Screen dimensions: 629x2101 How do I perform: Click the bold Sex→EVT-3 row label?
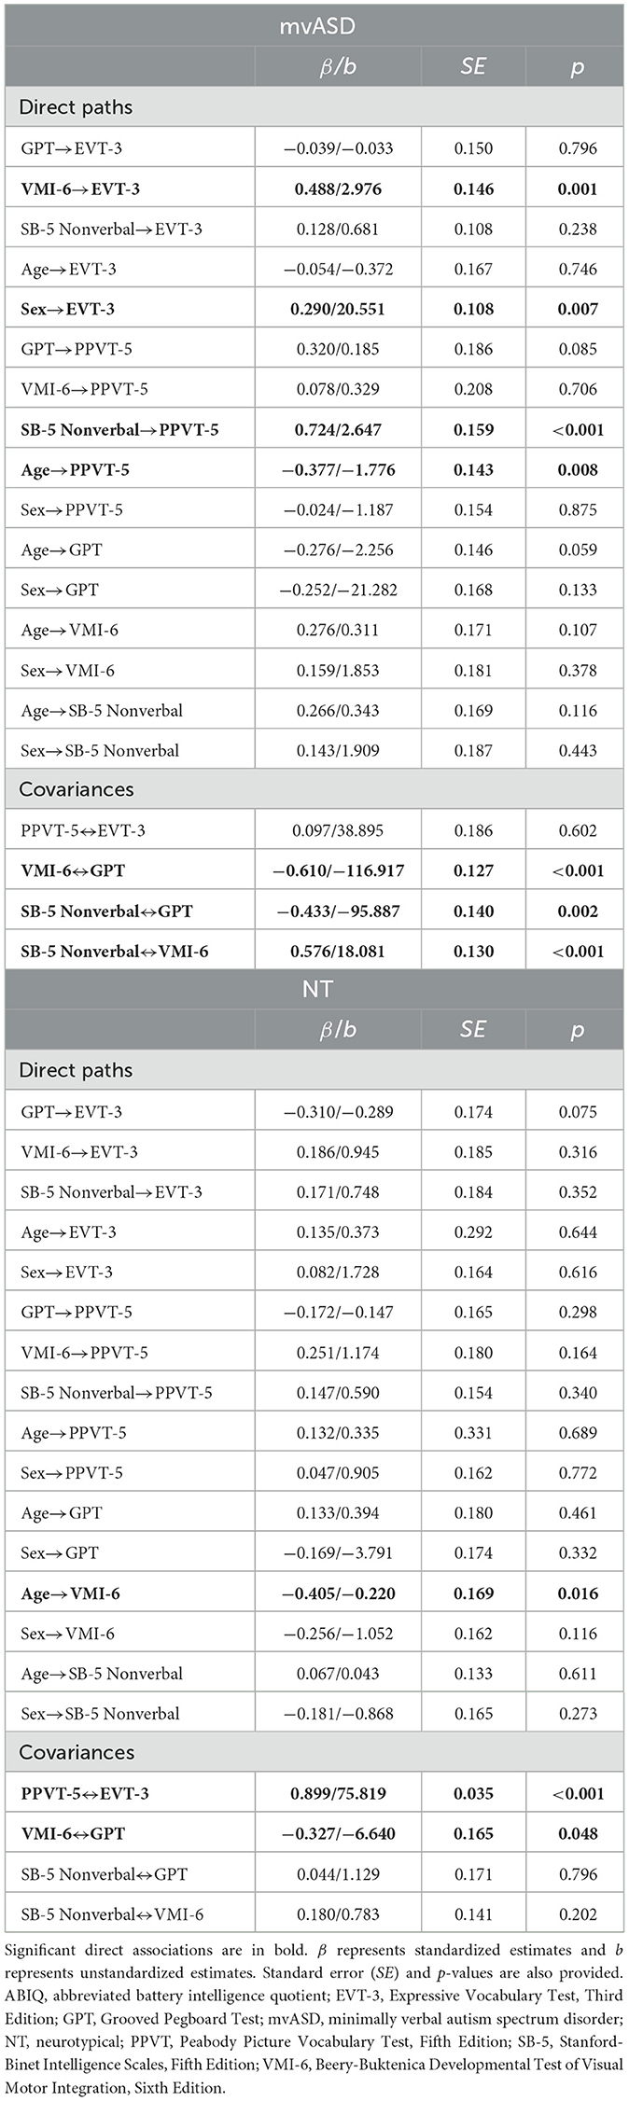(x=68, y=309)
